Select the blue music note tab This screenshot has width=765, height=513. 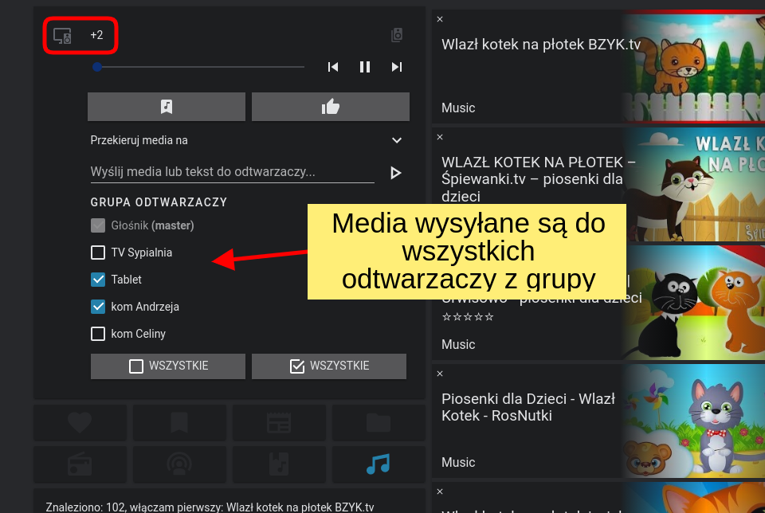[x=379, y=464]
